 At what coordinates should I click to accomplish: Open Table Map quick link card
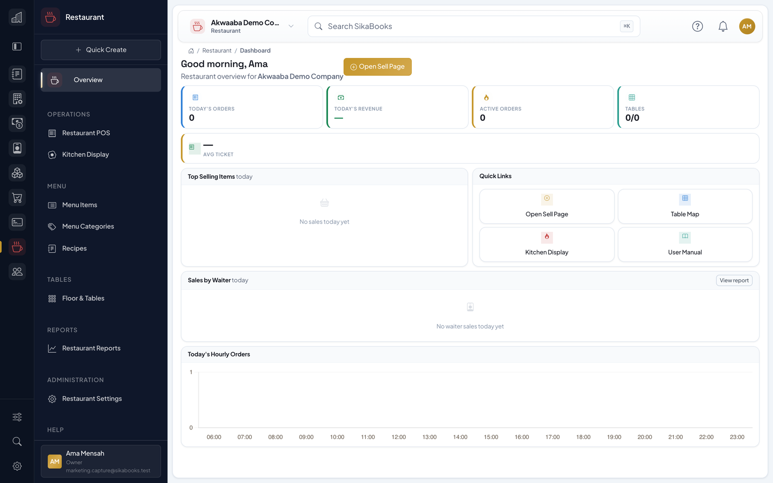pos(685,206)
